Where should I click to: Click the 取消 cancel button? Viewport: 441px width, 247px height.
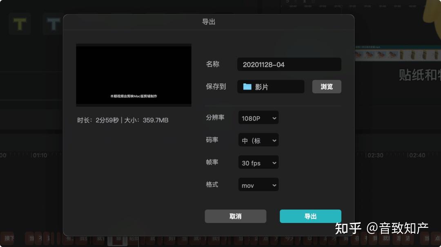(x=235, y=216)
